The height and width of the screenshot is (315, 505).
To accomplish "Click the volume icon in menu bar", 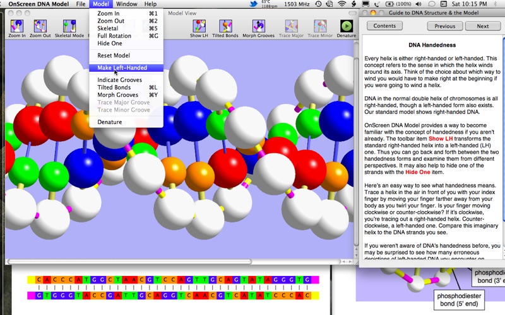I will tap(419, 4).
